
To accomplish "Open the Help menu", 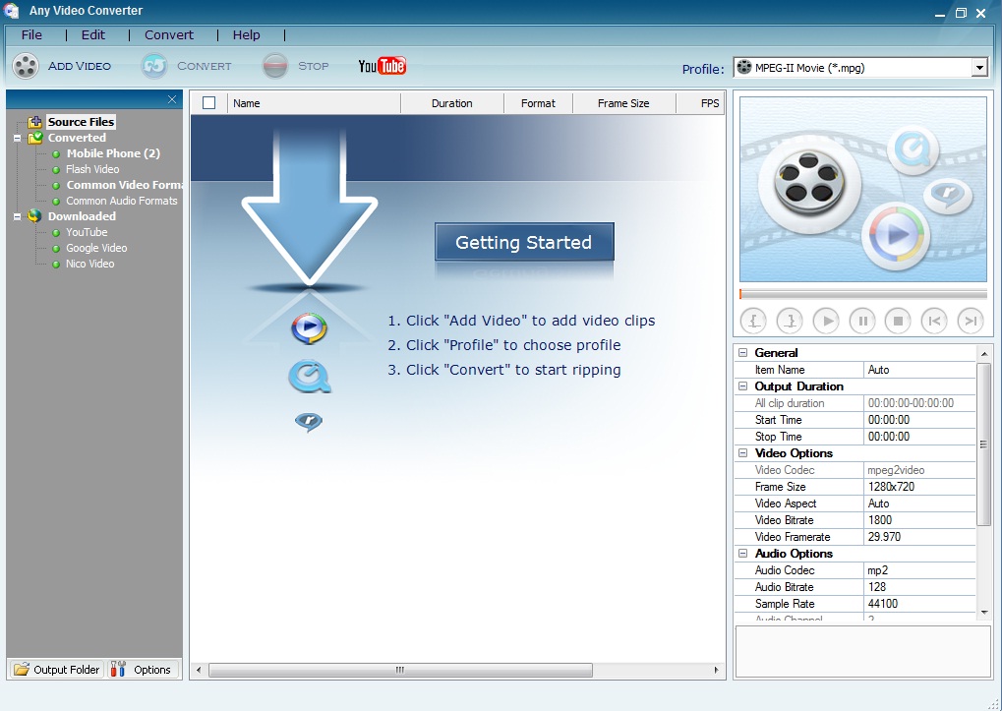I will 246,34.
